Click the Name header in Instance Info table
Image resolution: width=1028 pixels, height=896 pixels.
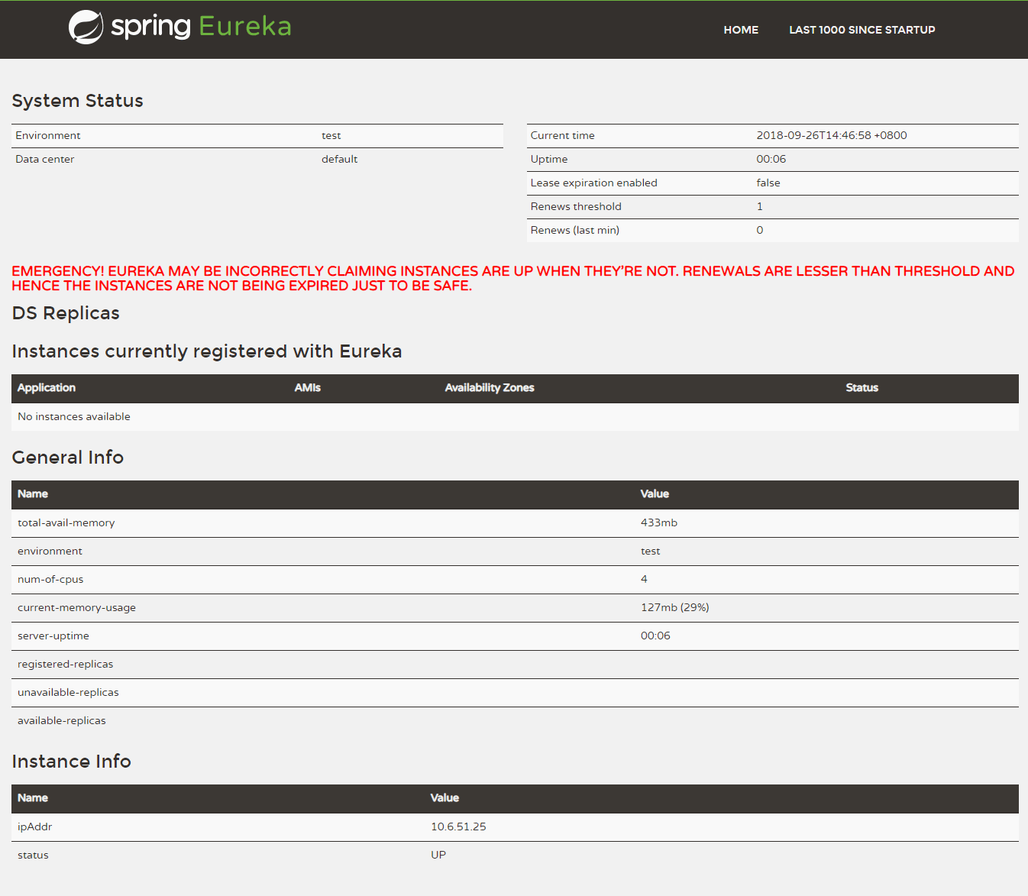(x=33, y=798)
